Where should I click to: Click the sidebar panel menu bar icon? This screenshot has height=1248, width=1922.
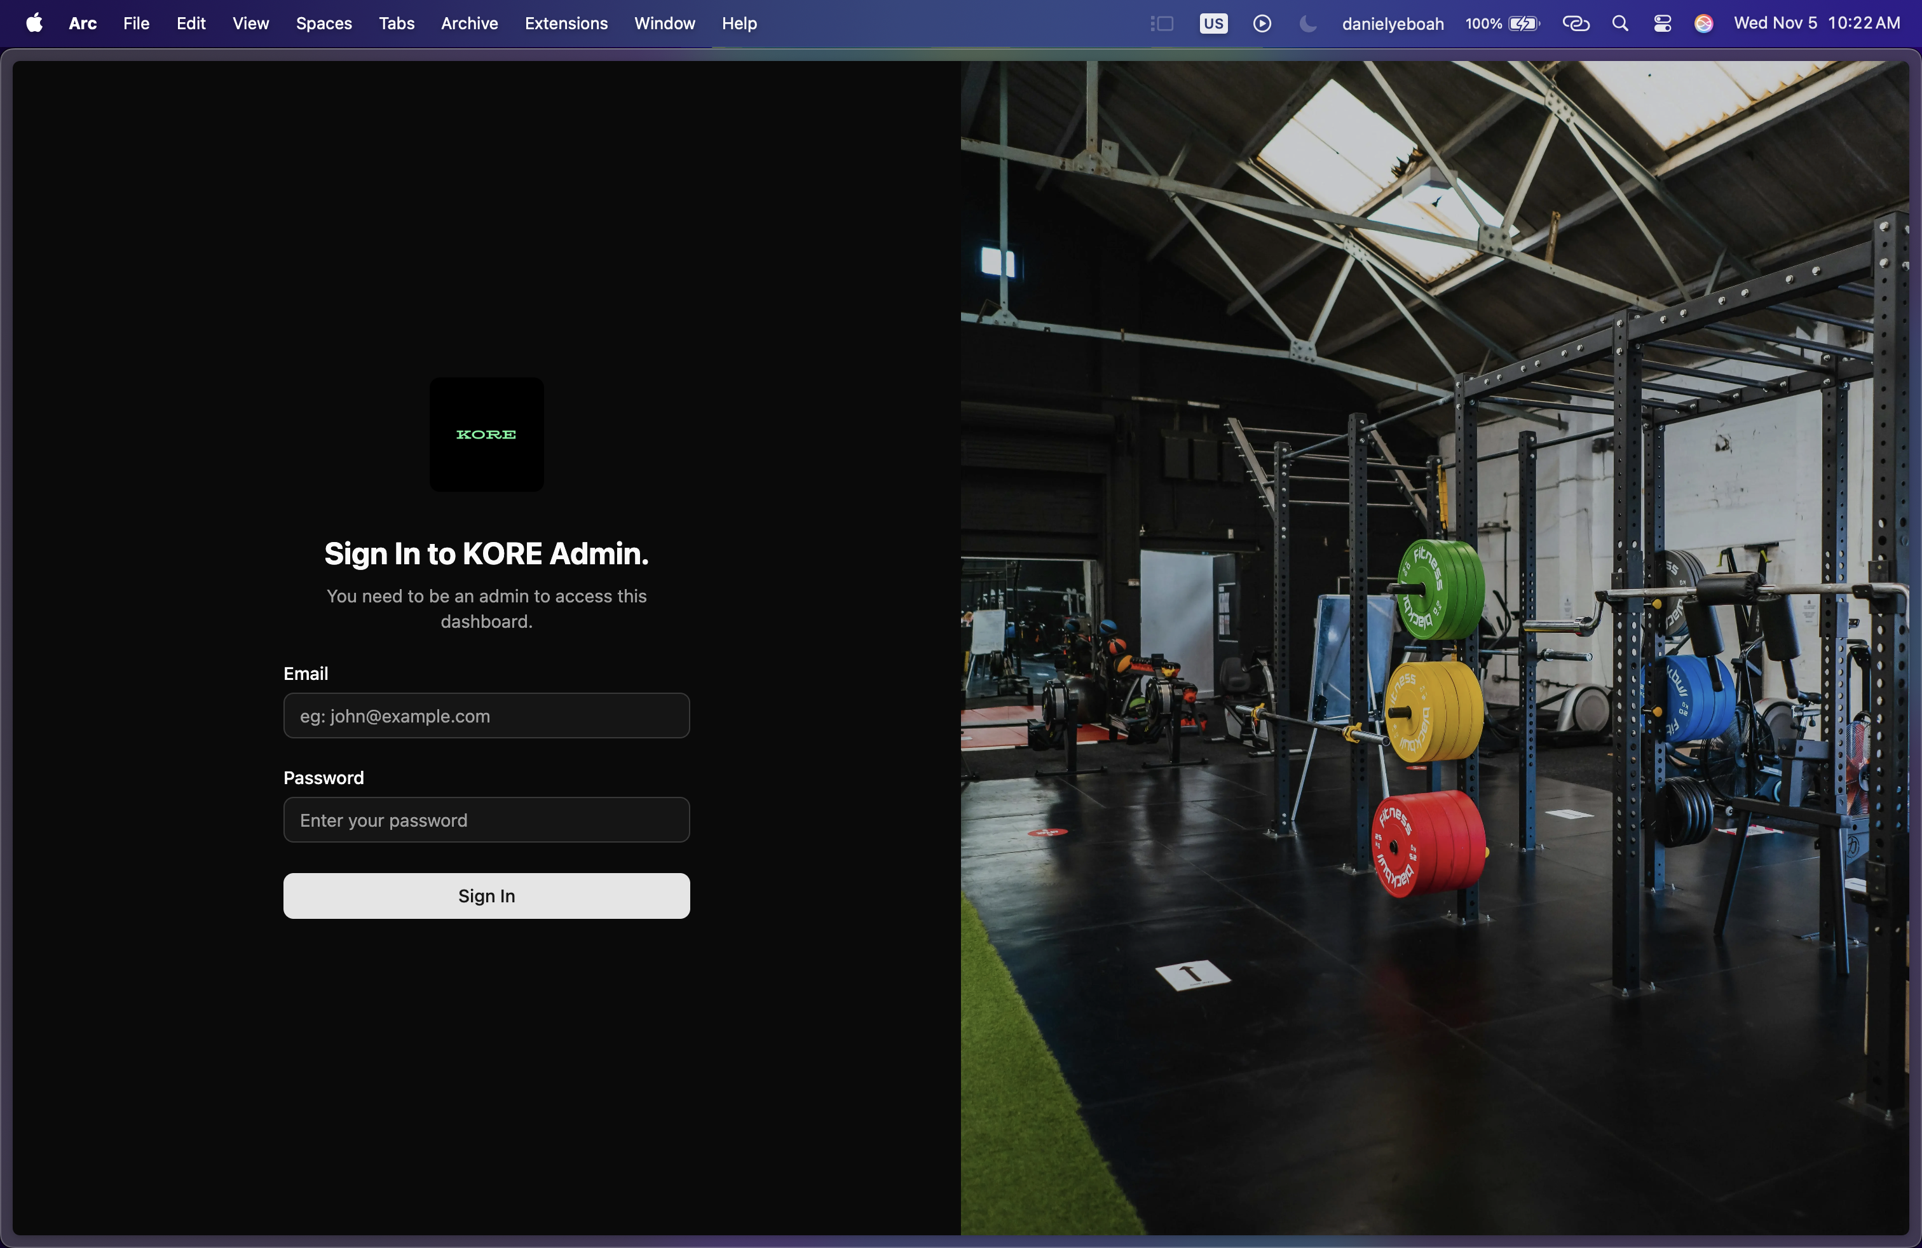[x=1161, y=24]
